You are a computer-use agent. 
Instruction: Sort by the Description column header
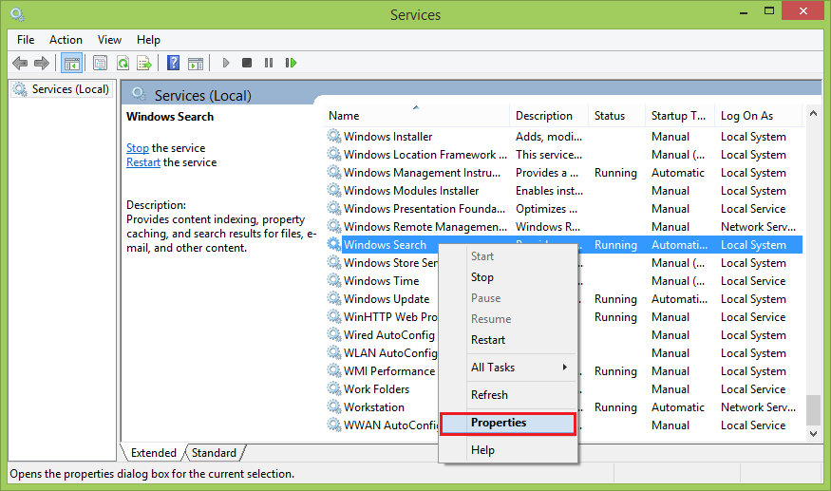point(549,116)
